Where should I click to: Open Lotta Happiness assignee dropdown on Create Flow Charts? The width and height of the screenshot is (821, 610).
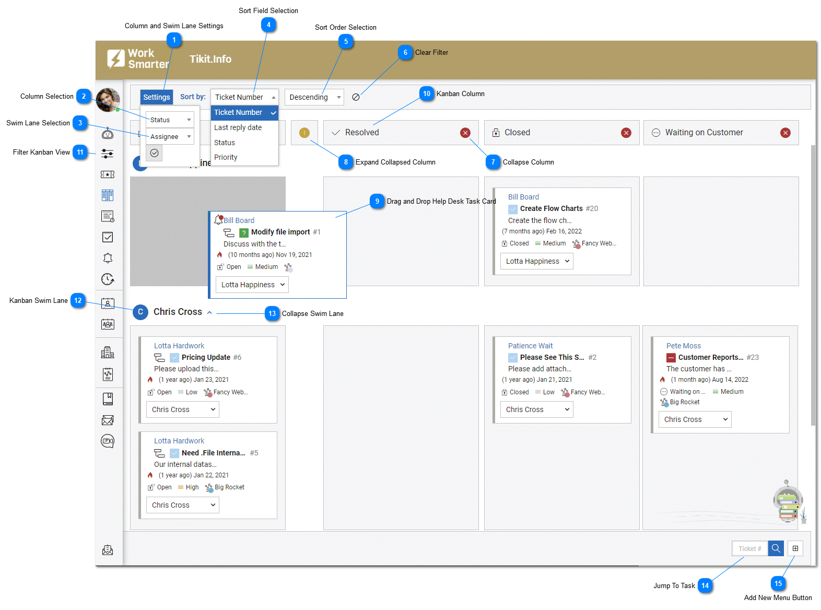pyautogui.click(x=537, y=261)
